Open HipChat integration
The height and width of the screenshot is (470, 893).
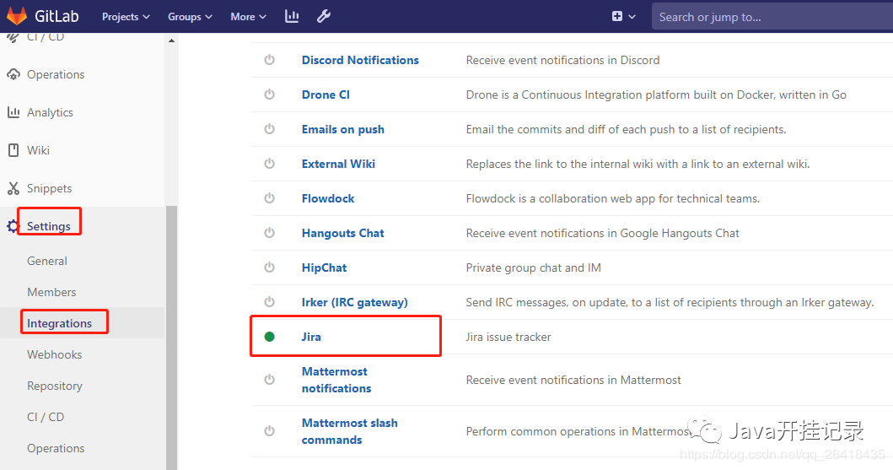click(x=324, y=267)
